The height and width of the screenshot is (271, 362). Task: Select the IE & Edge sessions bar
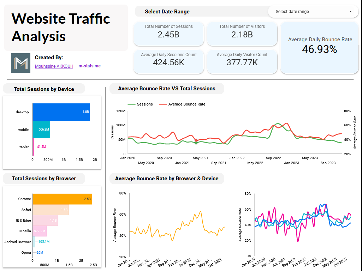tap(45, 221)
